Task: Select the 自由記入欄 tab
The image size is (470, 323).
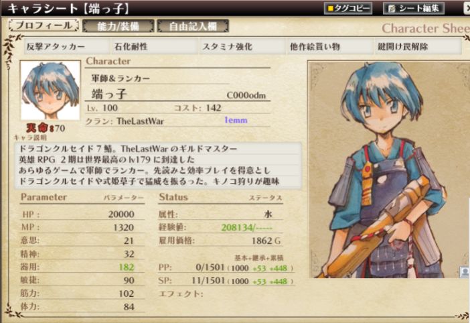Action: point(193,26)
